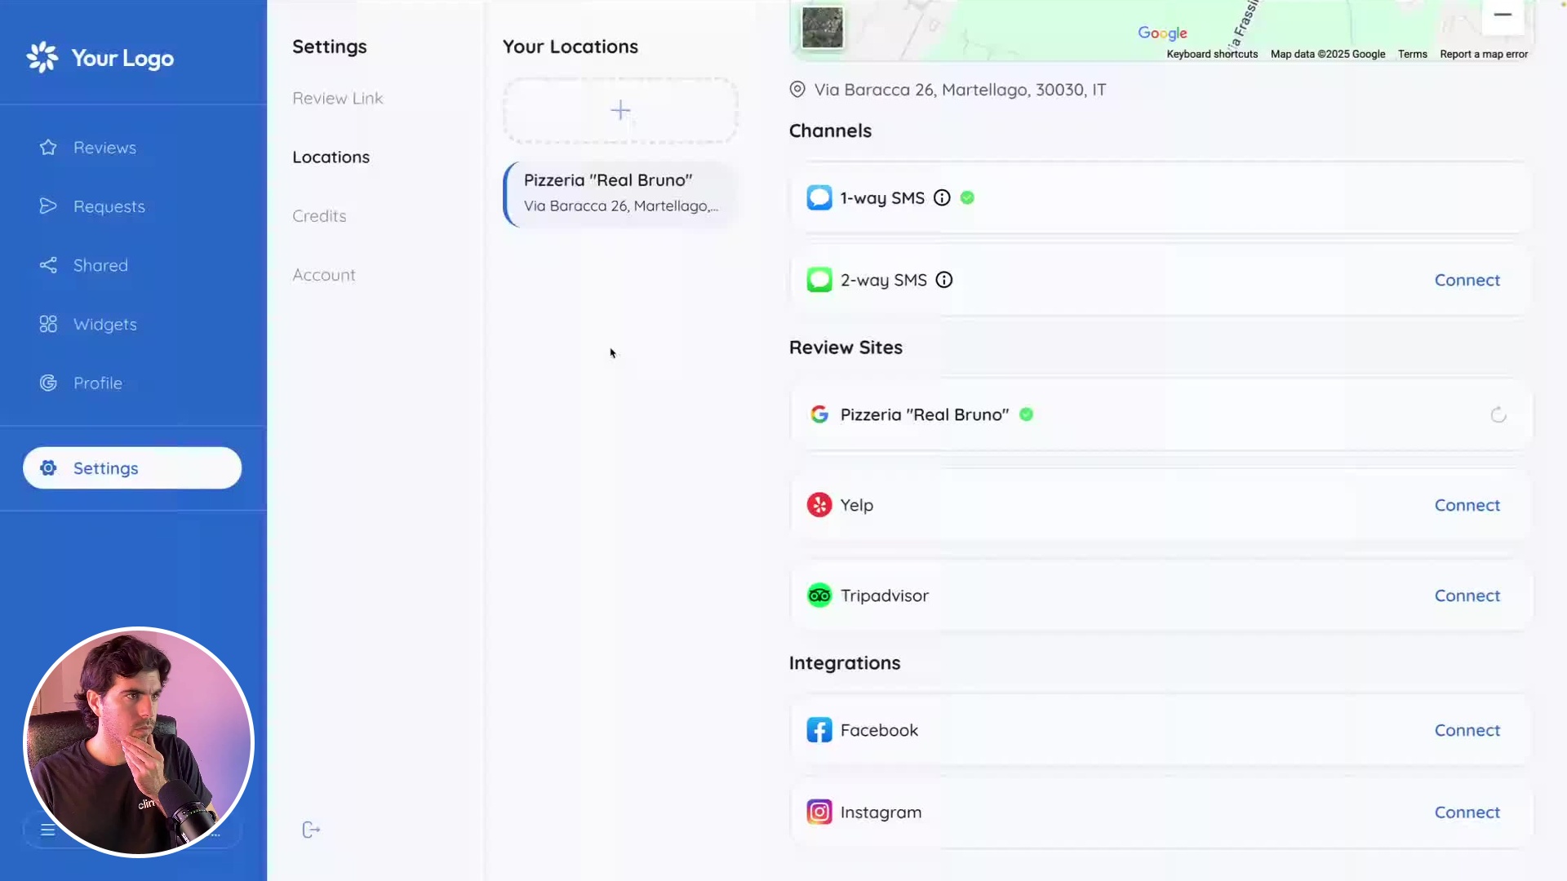The height and width of the screenshot is (881, 1567).
Task: Zoom out the map with minus
Action: pyautogui.click(x=1503, y=15)
